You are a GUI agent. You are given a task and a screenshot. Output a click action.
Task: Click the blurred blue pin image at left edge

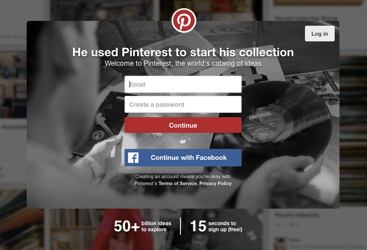pyautogui.click(x=13, y=84)
